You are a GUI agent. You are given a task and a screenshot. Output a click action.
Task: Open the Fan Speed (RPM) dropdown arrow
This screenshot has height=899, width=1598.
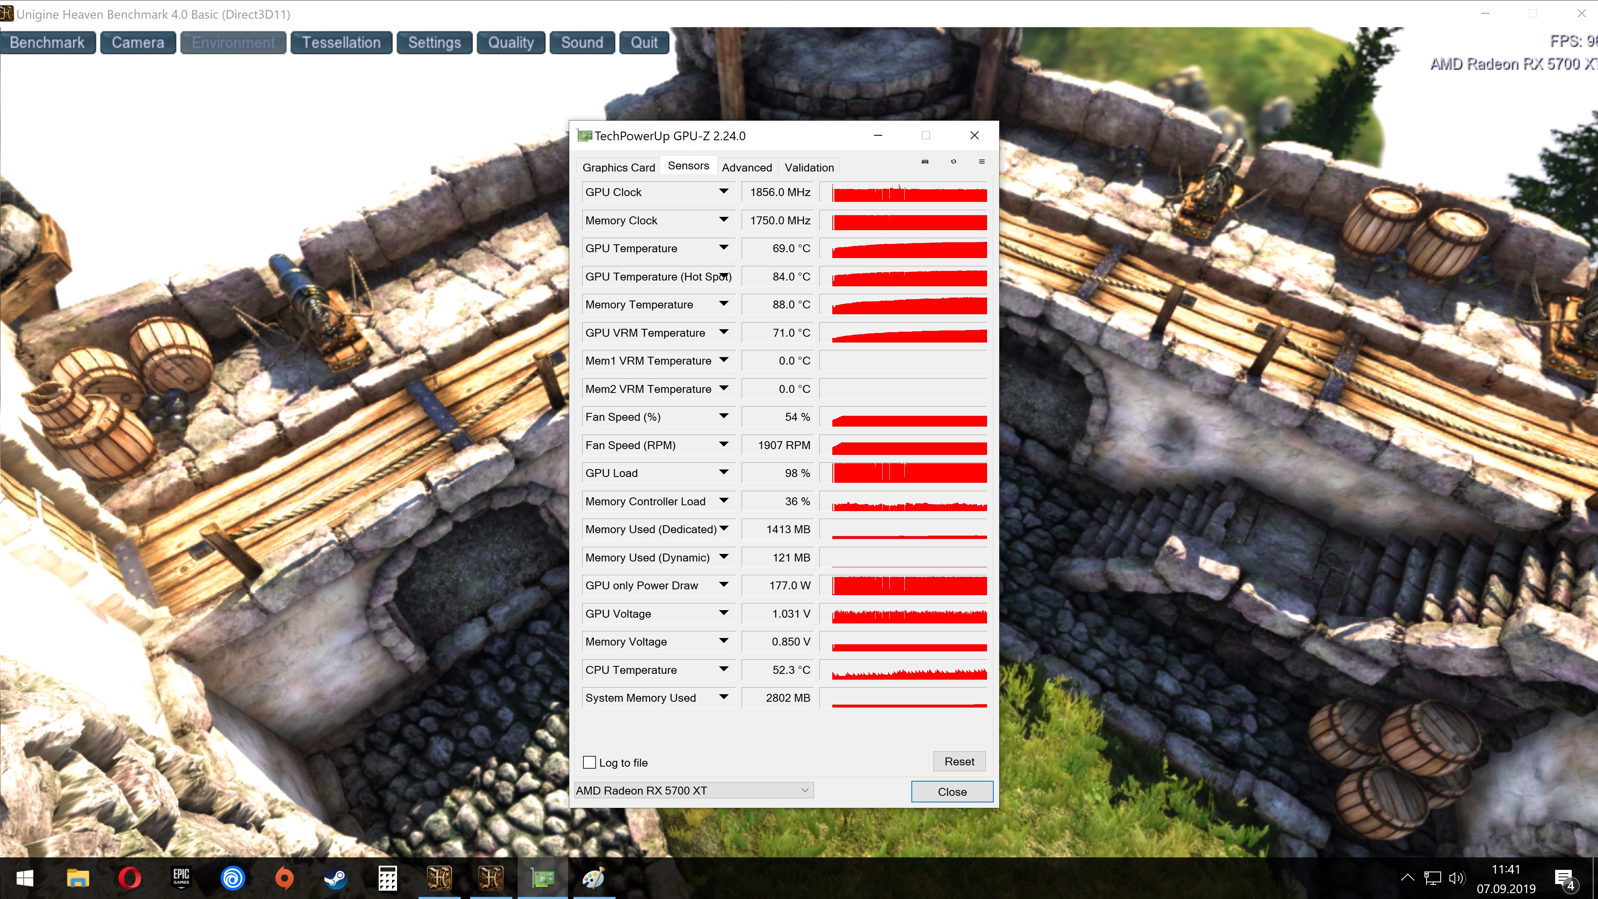(723, 445)
